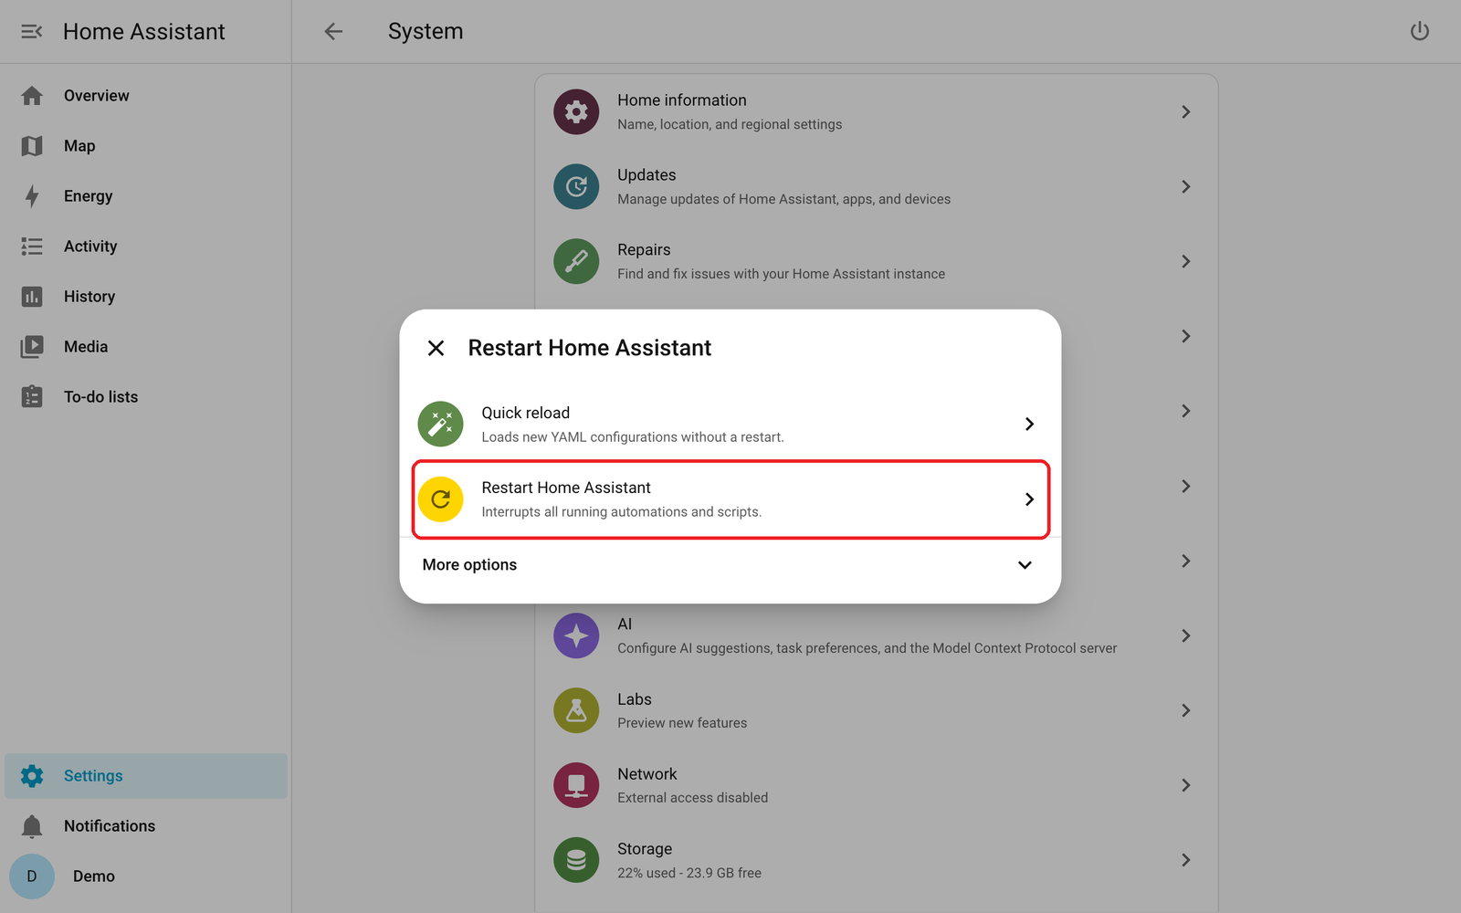Click the Network icon
This screenshot has height=913, width=1461.
pos(576,786)
